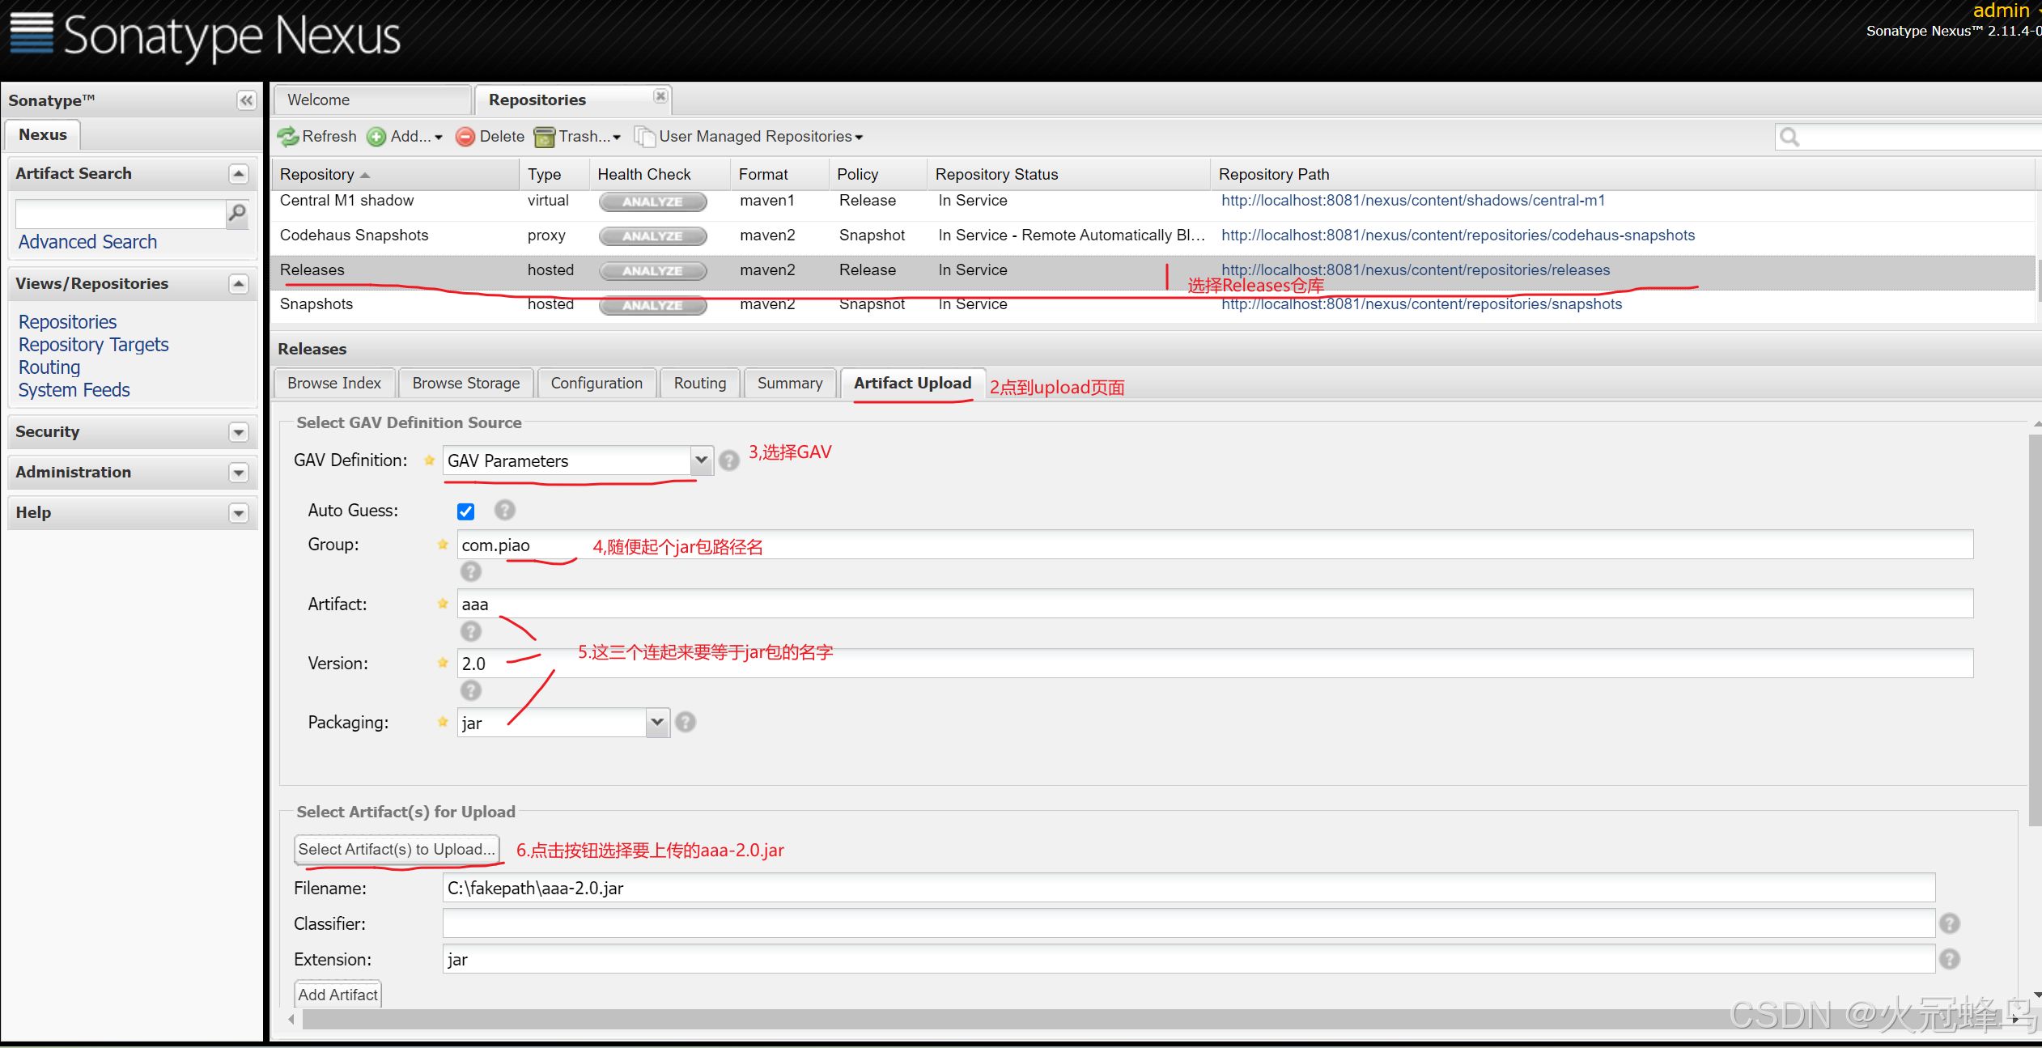Viewport: 2042px width, 1048px height.
Task: Open the Browse Index tab
Action: [x=334, y=383]
